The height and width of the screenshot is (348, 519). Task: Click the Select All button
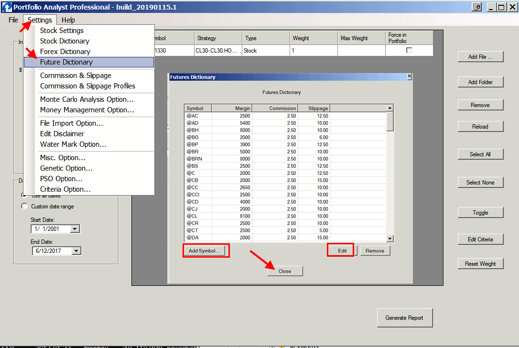pyautogui.click(x=480, y=154)
